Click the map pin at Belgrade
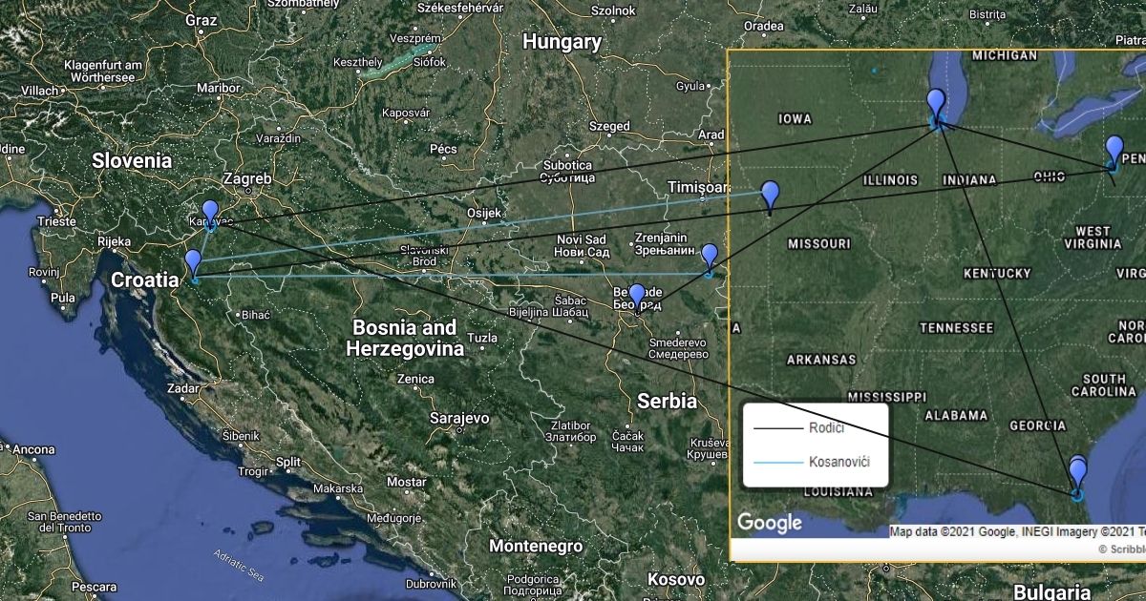 tap(637, 297)
